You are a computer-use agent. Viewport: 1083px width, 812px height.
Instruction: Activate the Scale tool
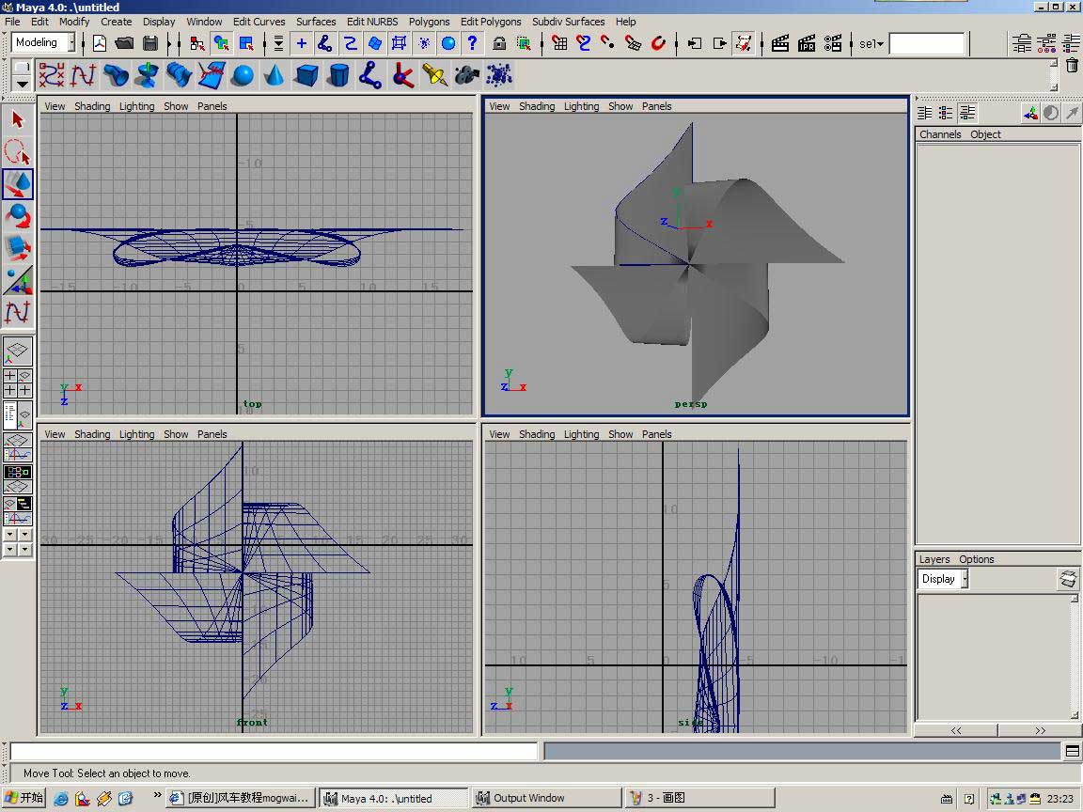pos(18,248)
